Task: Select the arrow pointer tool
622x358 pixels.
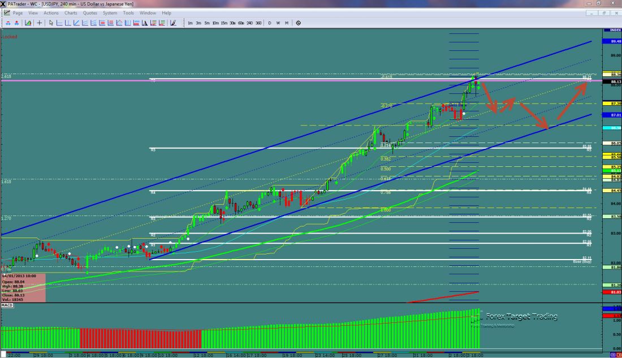Action: coord(51,23)
